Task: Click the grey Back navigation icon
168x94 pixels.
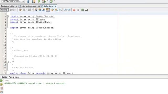Action: pyautogui.click(x=24, y=10)
